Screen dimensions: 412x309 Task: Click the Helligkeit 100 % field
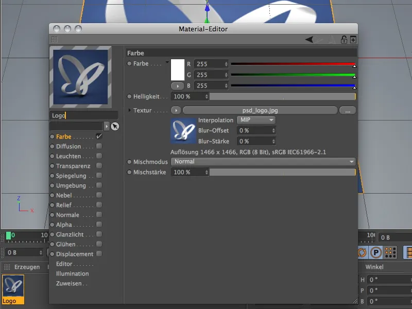pos(190,96)
